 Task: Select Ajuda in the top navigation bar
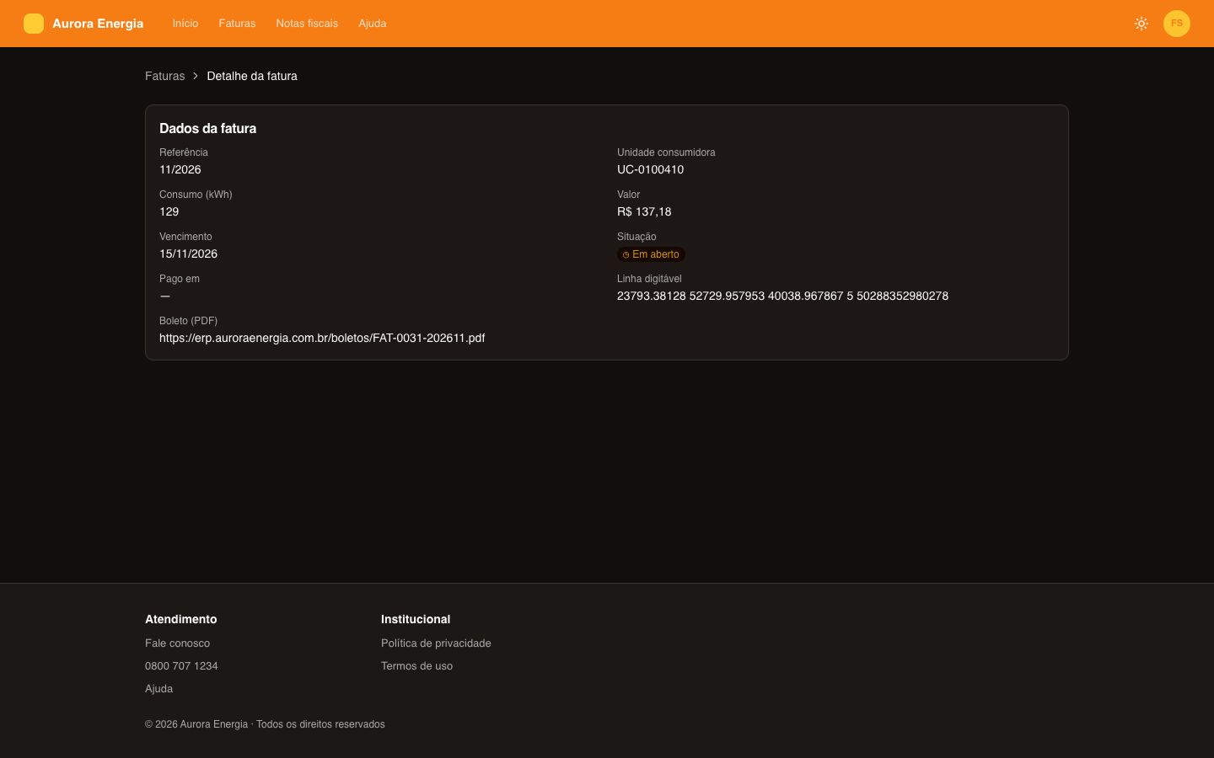(x=373, y=24)
